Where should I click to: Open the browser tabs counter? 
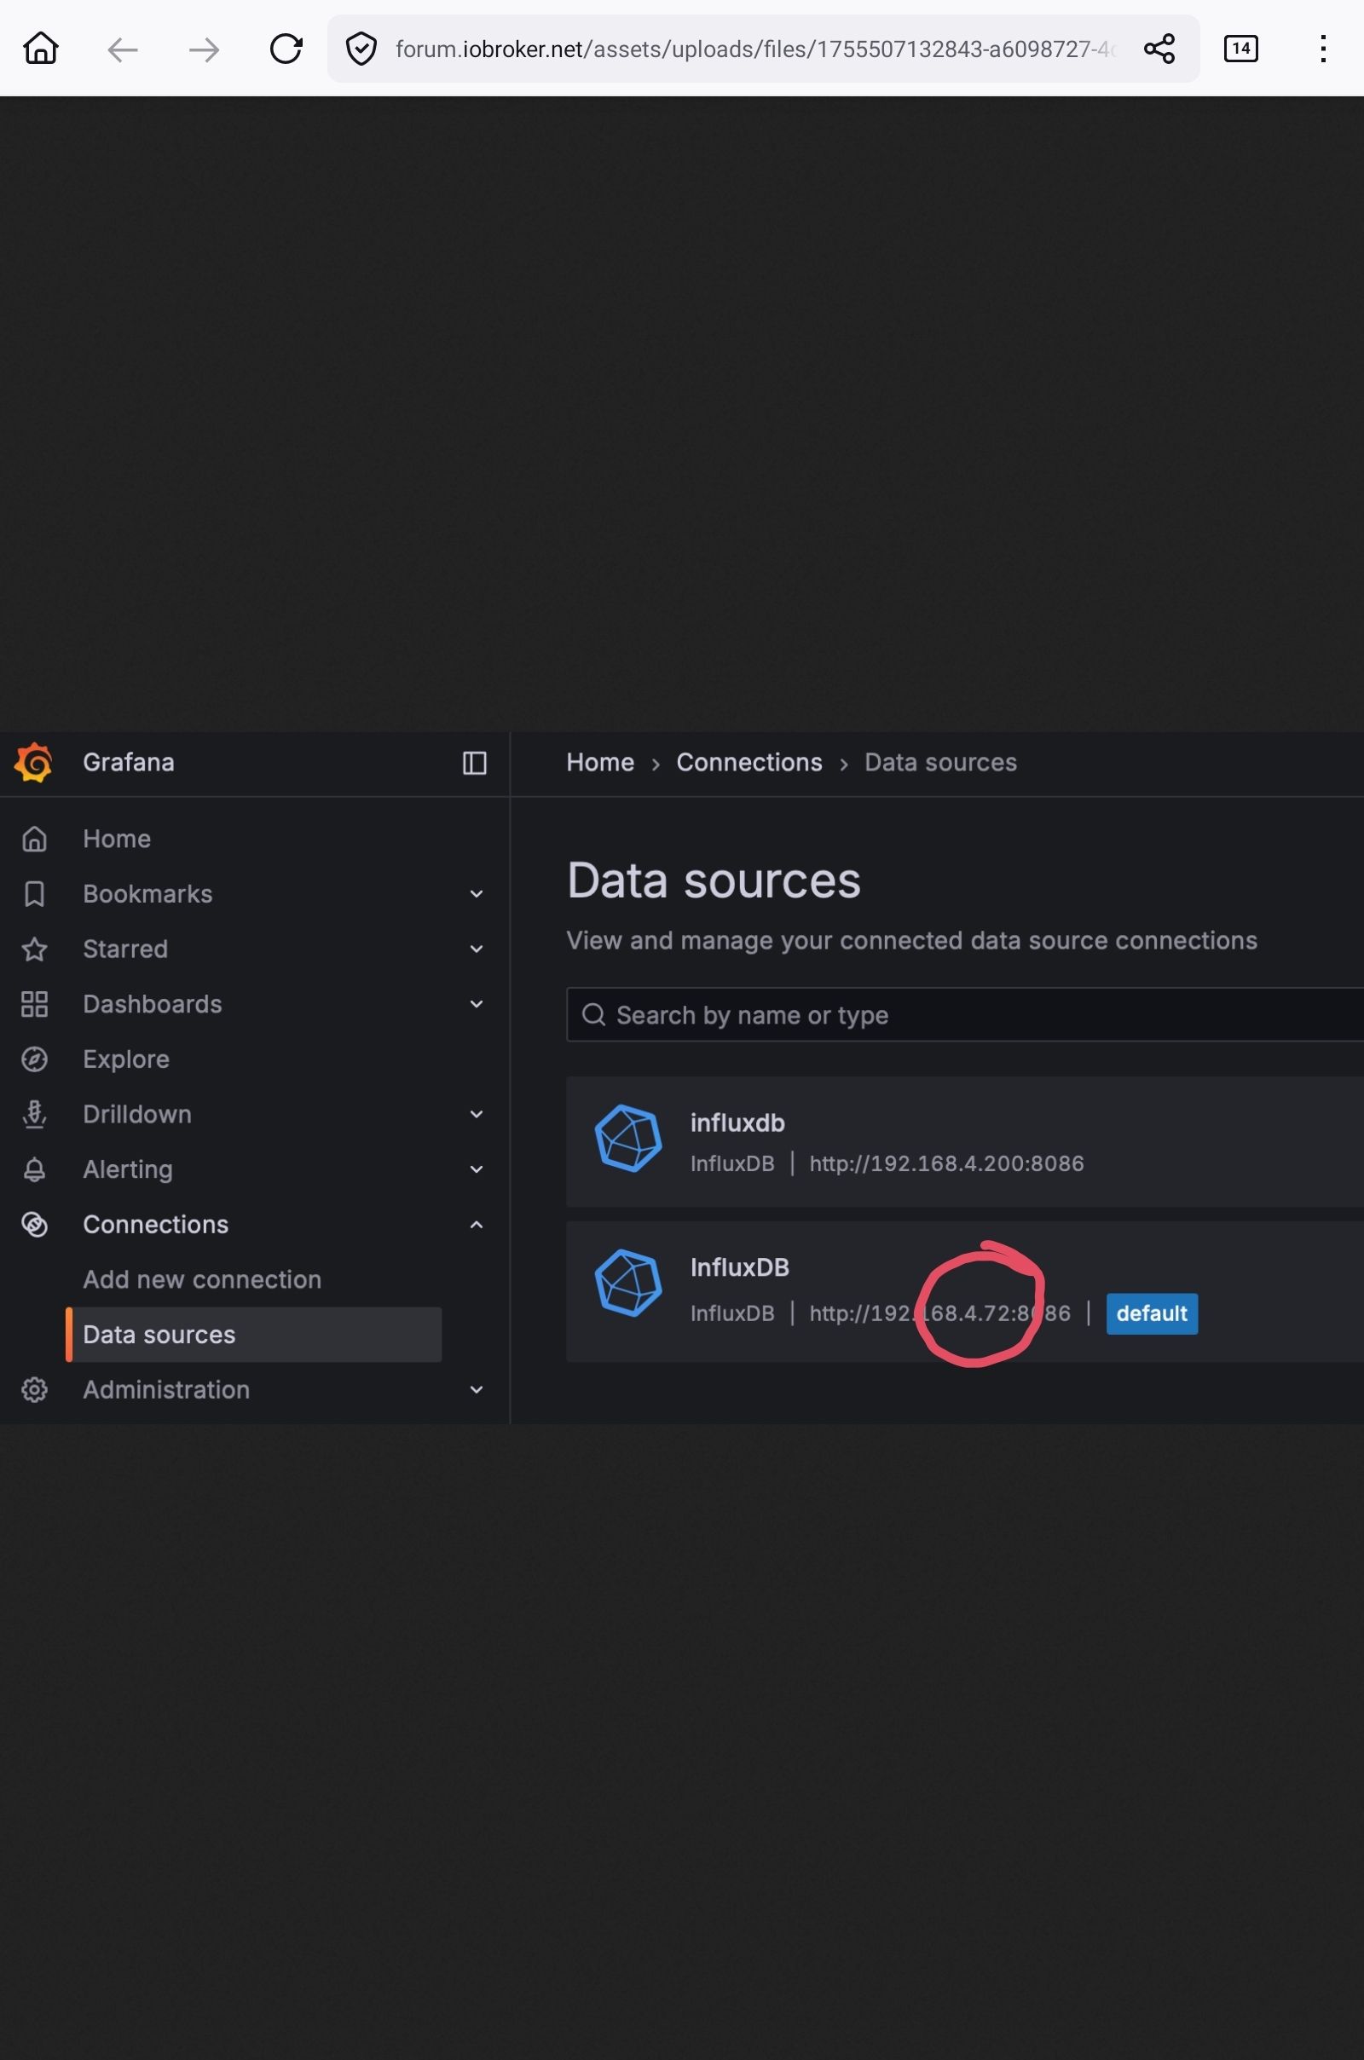coord(1240,49)
